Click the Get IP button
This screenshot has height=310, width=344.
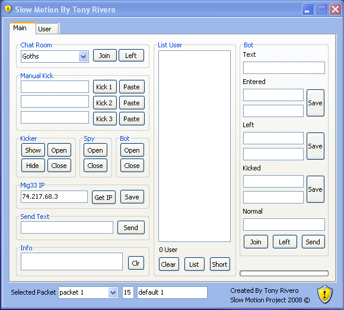click(104, 198)
